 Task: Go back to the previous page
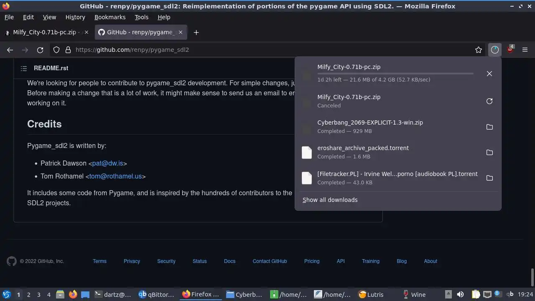[10, 50]
